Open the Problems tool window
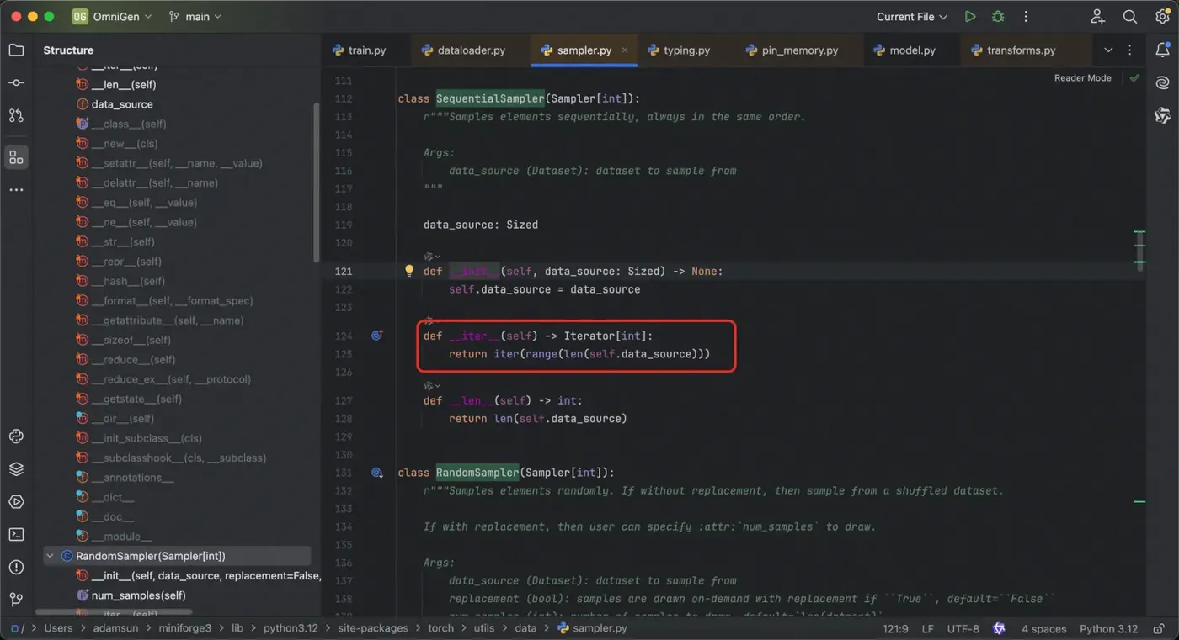Viewport: 1179px width, 640px height. 16,567
